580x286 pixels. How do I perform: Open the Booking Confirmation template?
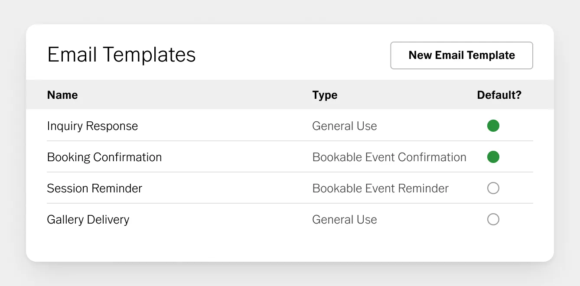pos(104,157)
